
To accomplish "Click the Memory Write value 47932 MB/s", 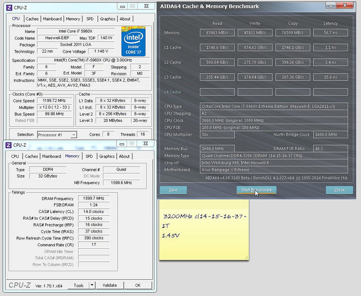I will pos(255,32).
